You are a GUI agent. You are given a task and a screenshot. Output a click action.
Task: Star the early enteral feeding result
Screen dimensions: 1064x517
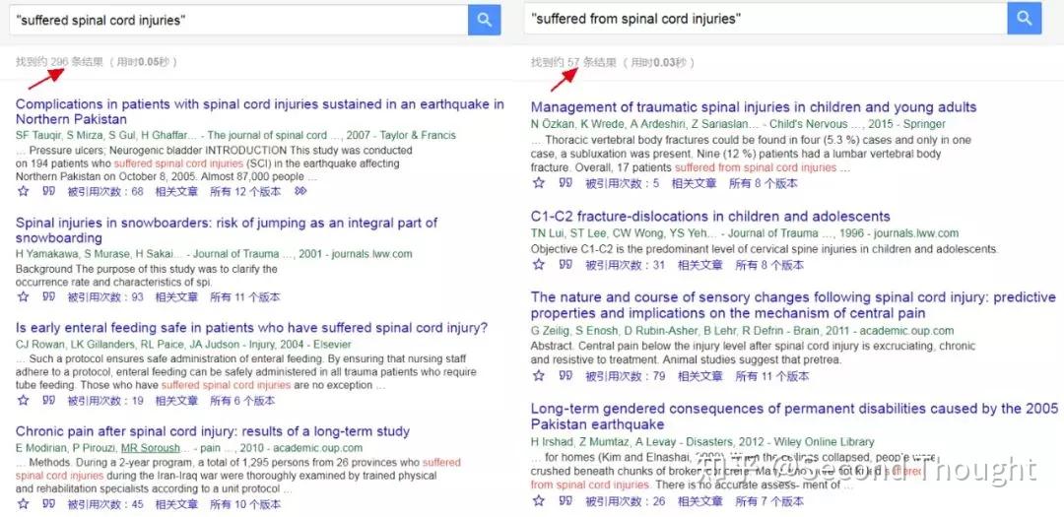[x=23, y=400]
